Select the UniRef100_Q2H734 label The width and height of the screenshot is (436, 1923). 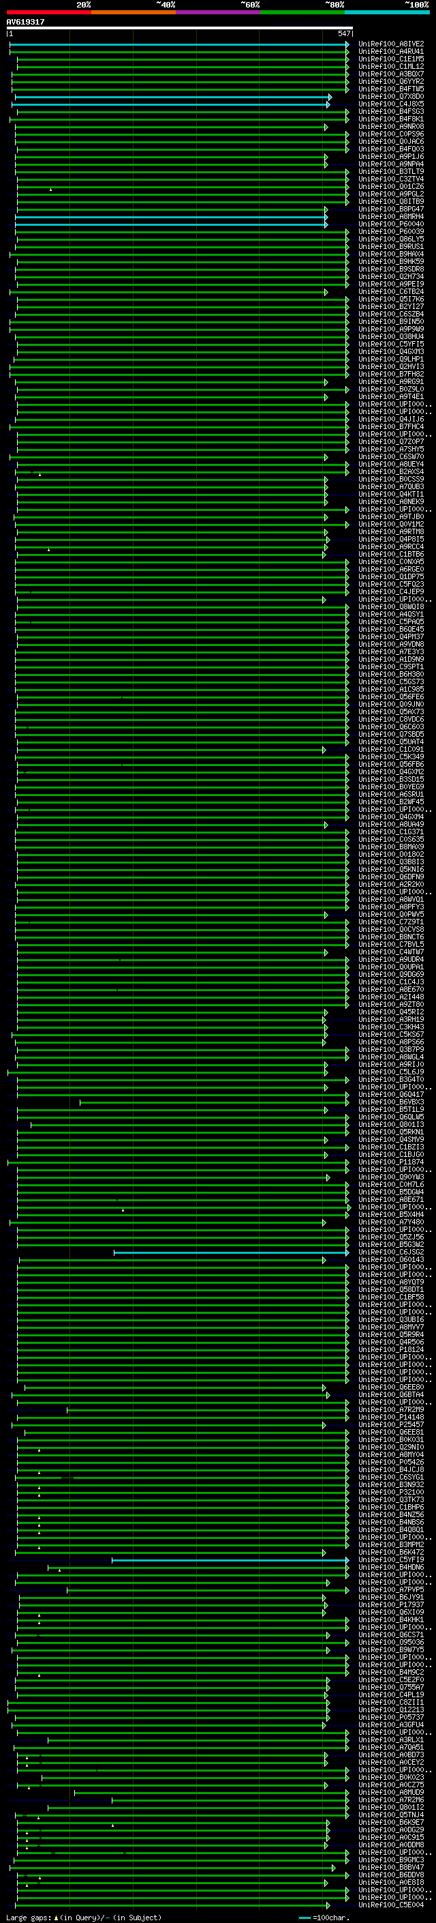tap(391, 277)
